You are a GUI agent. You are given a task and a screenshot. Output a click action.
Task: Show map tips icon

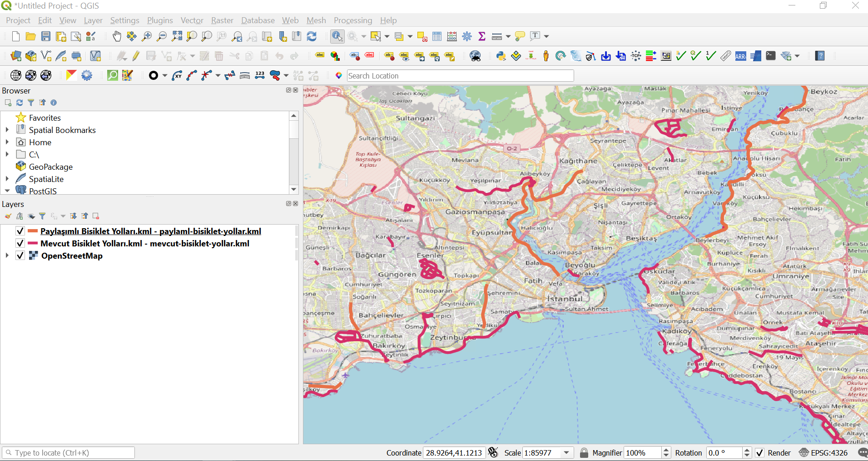pos(520,36)
